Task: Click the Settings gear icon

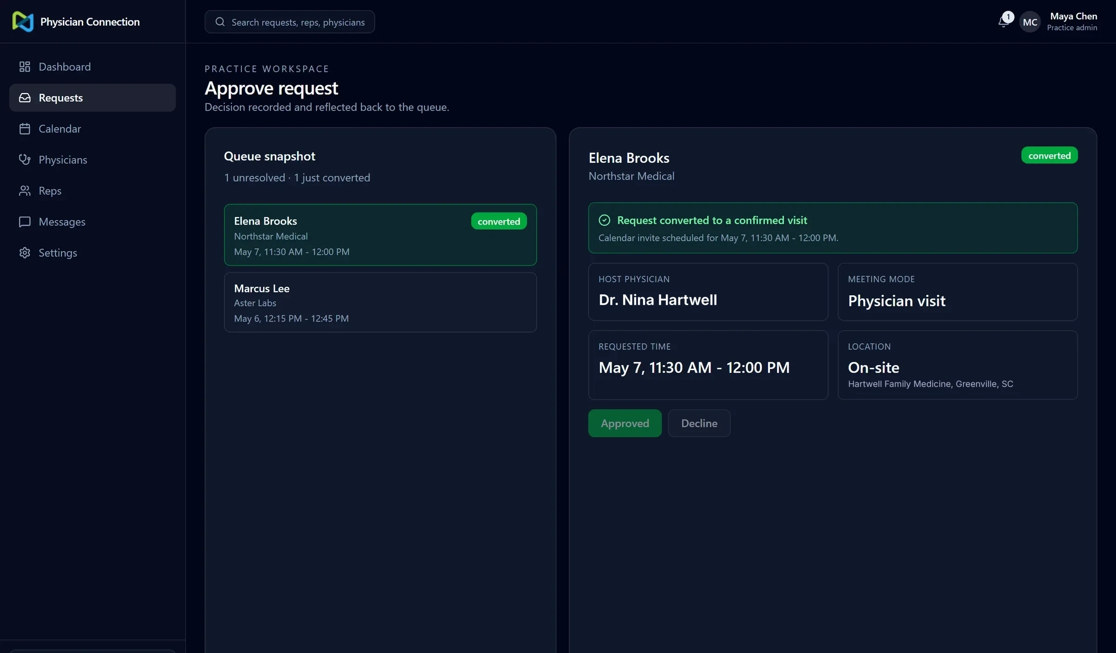Action: tap(25, 253)
